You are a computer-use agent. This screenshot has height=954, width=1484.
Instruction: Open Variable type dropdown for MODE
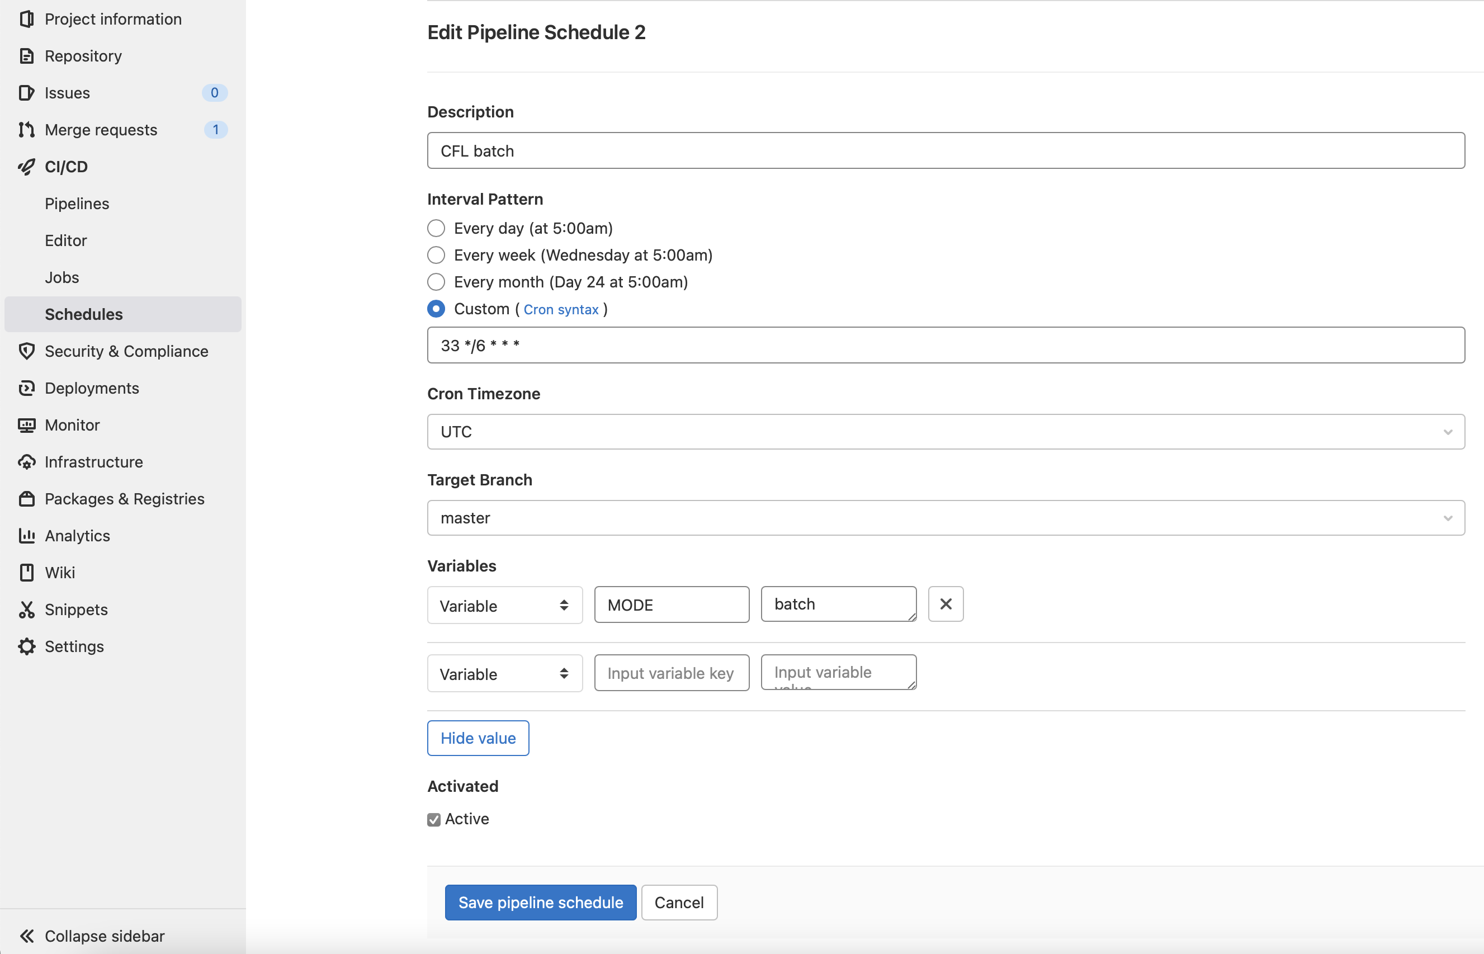pos(504,605)
